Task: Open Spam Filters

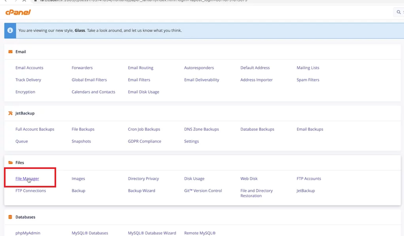Action: point(308,80)
